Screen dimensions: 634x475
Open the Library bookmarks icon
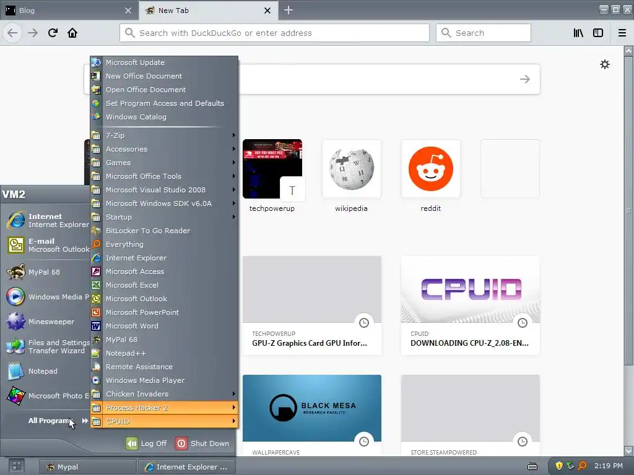pos(578,33)
